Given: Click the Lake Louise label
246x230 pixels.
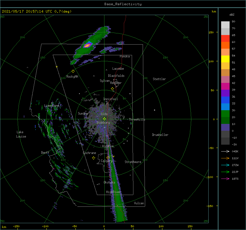Looking at the screenshot, I should [21, 134].
